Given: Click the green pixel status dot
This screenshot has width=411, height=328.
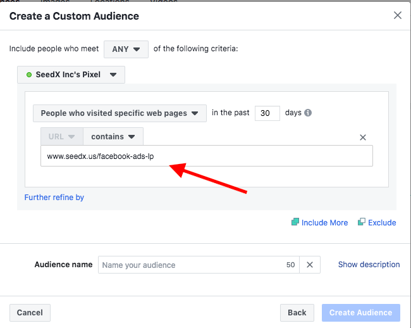Looking at the screenshot, I should tap(29, 75).
